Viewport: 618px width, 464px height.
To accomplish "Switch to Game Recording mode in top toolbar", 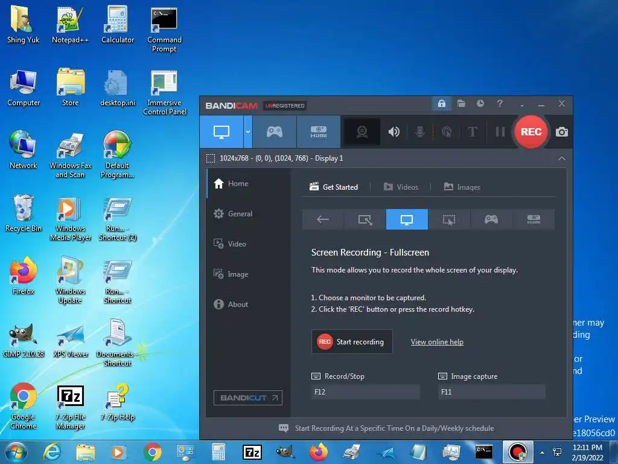I will coord(275,132).
